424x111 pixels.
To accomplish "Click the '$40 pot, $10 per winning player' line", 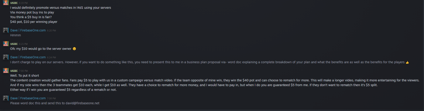I will tap(34, 22).
